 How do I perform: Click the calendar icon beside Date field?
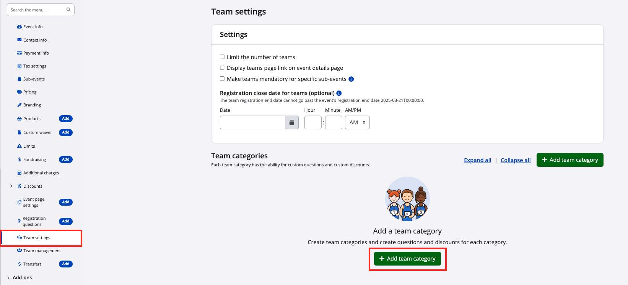click(292, 122)
